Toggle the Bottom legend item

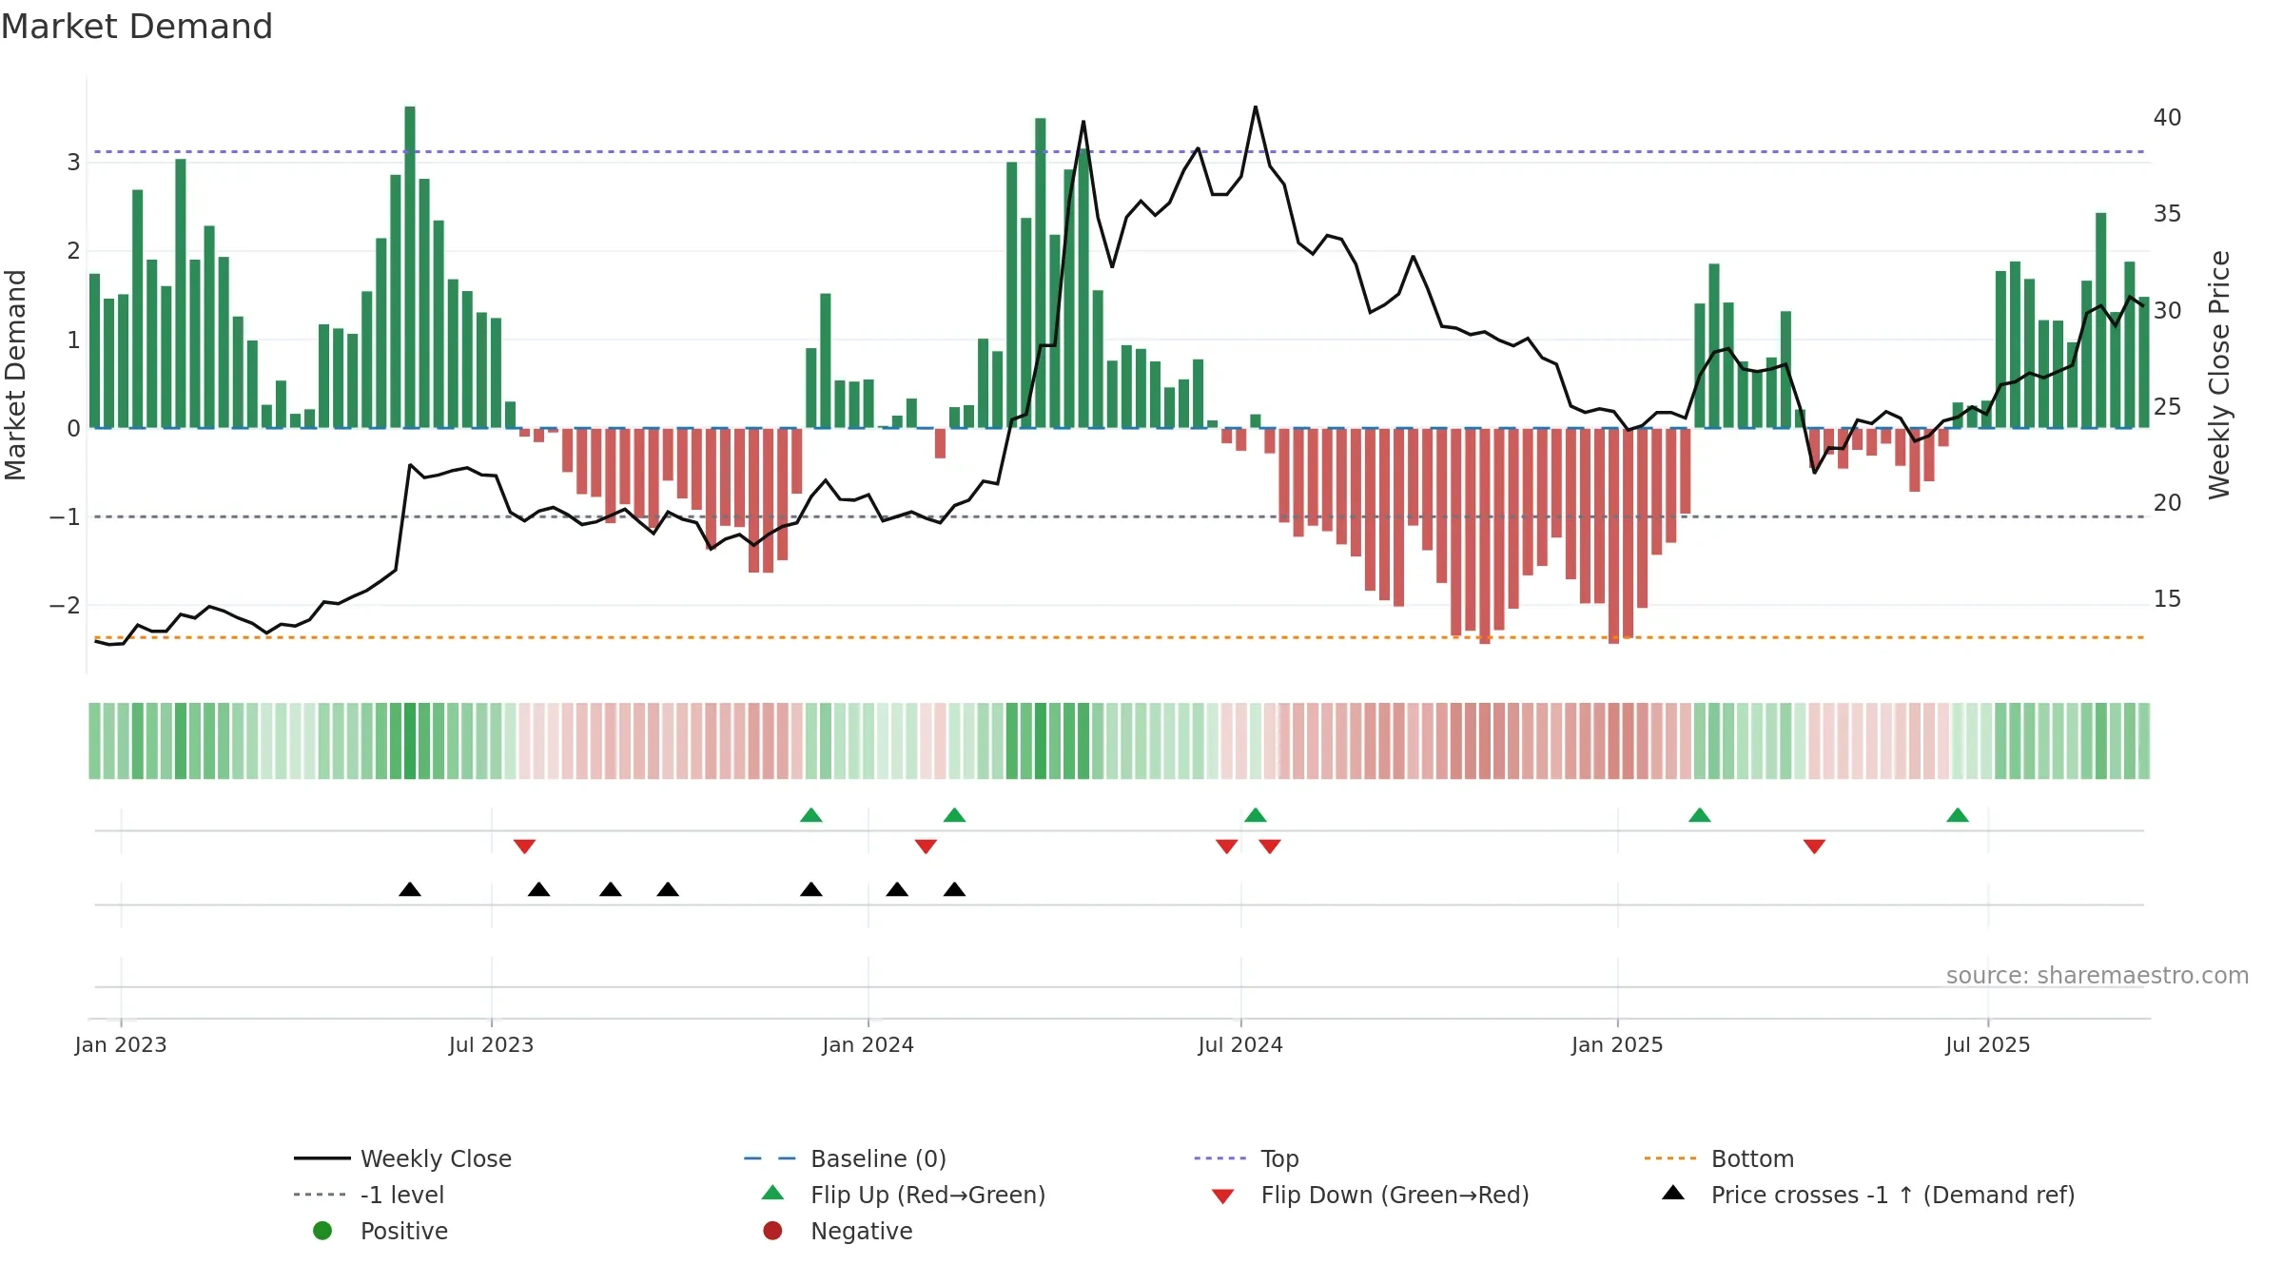point(1719,1158)
